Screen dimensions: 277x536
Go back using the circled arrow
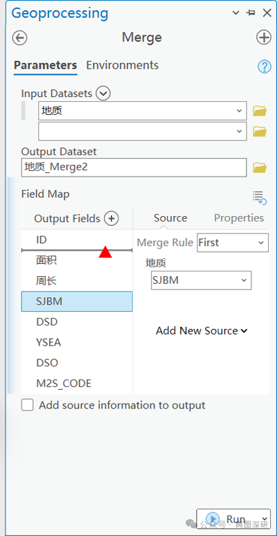pyautogui.click(x=20, y=37)
